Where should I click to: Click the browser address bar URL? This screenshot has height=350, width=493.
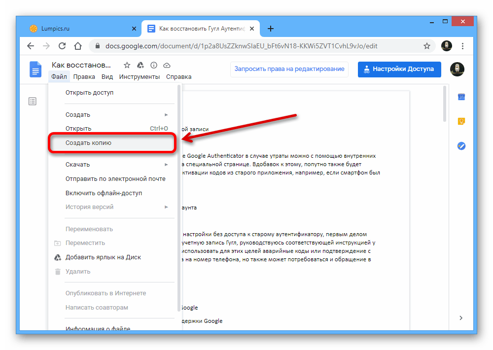[x=242, y=46]
